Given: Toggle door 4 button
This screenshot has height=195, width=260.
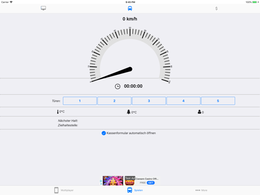Looking at the screenshot, I should click(x=183, y=101).
